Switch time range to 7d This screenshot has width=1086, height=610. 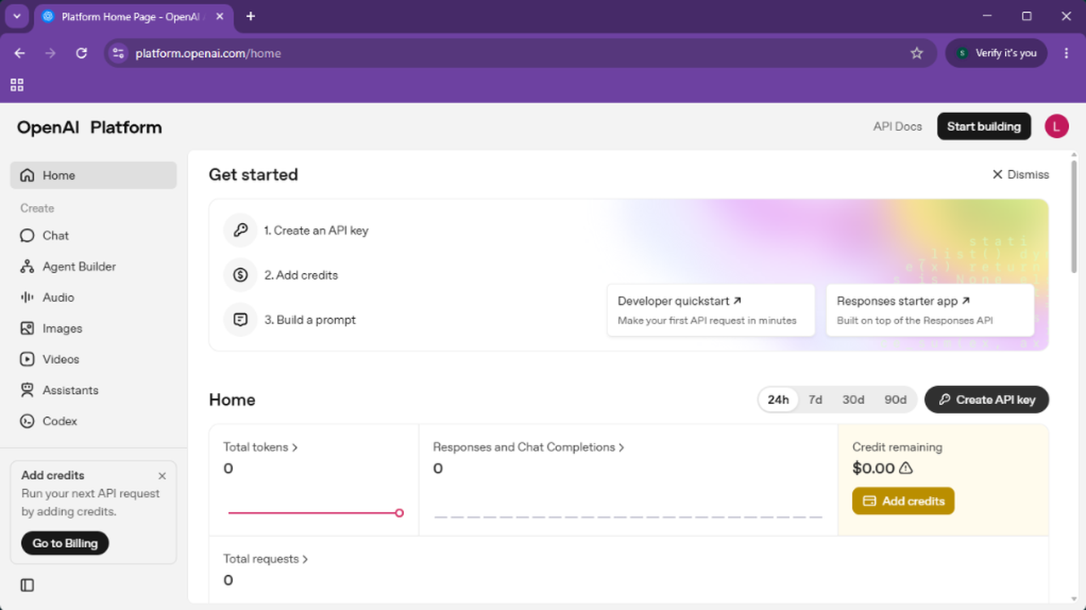point(815,400)
